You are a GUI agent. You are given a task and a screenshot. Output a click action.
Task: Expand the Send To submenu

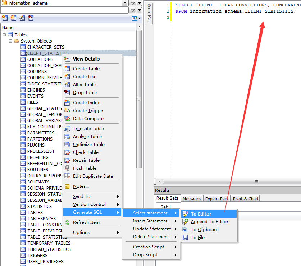(x=92, y=196)
